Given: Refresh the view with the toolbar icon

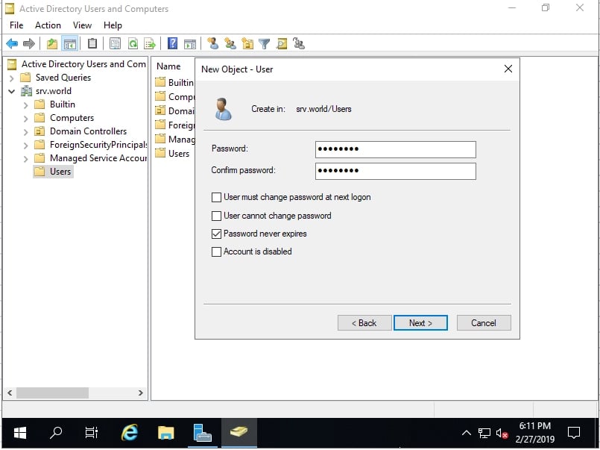Looking at the screenshot, I should [133, 44].
